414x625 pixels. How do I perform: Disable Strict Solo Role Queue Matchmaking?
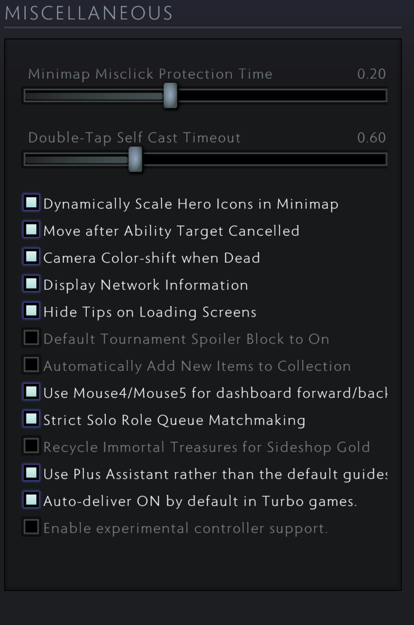pos(31,419)
